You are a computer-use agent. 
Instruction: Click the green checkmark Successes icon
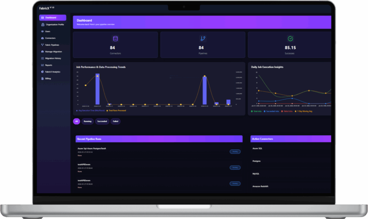290,39
